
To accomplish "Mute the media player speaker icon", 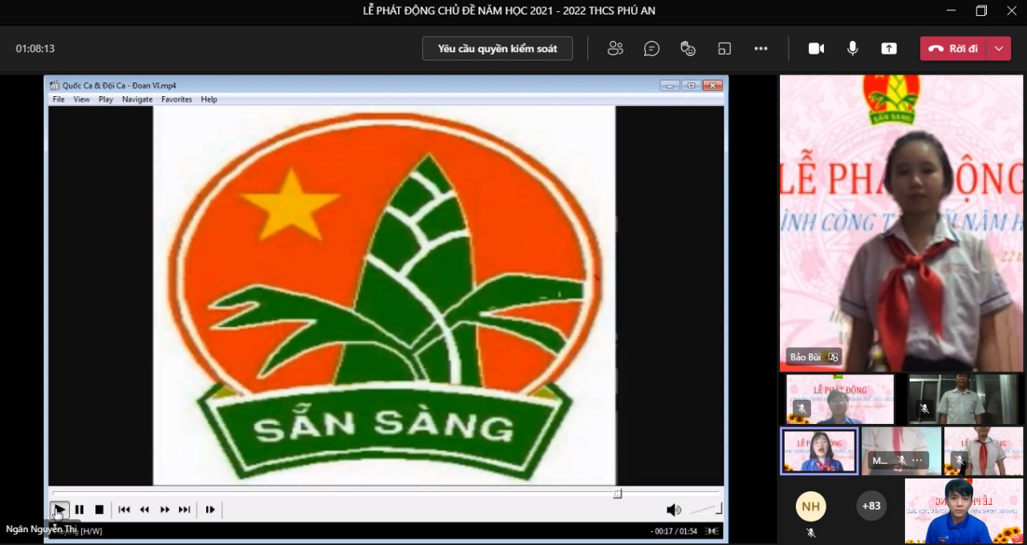I will [x=674, y=510].
